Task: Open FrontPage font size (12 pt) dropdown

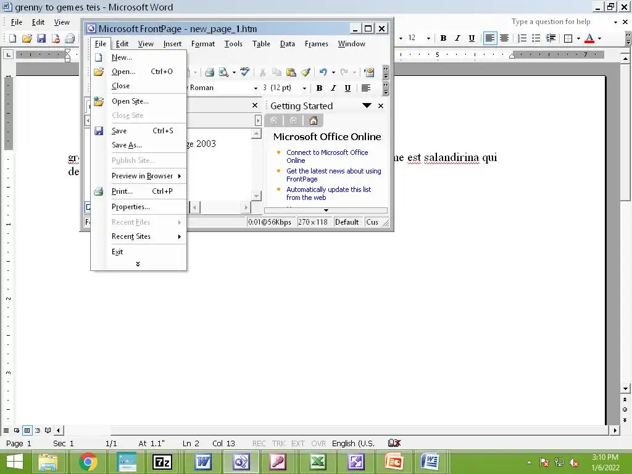Action: pos(304,88)
